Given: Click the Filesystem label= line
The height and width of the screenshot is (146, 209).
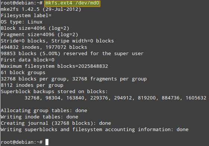Looking at the screenshot, I should tap(26, 16).
